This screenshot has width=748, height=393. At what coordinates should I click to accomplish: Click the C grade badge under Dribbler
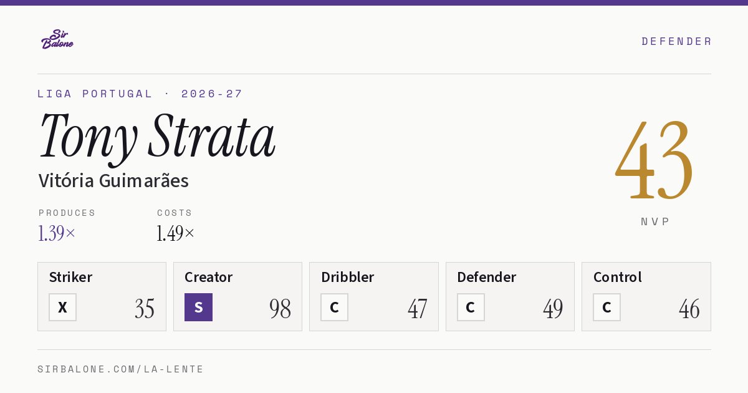(334, 307)
